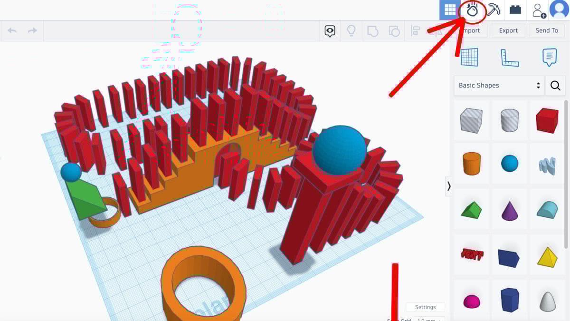Image resolution: width=570 pixels, height=321 pixels.
Task: Click the Export button
Action: point(508,30)
